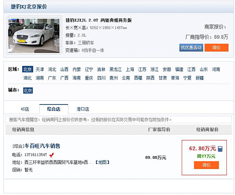Click the red verified checkmark next to phone
Image resolution: width=235 pixels, height=195 pixels.
click(x=51, y=155)
